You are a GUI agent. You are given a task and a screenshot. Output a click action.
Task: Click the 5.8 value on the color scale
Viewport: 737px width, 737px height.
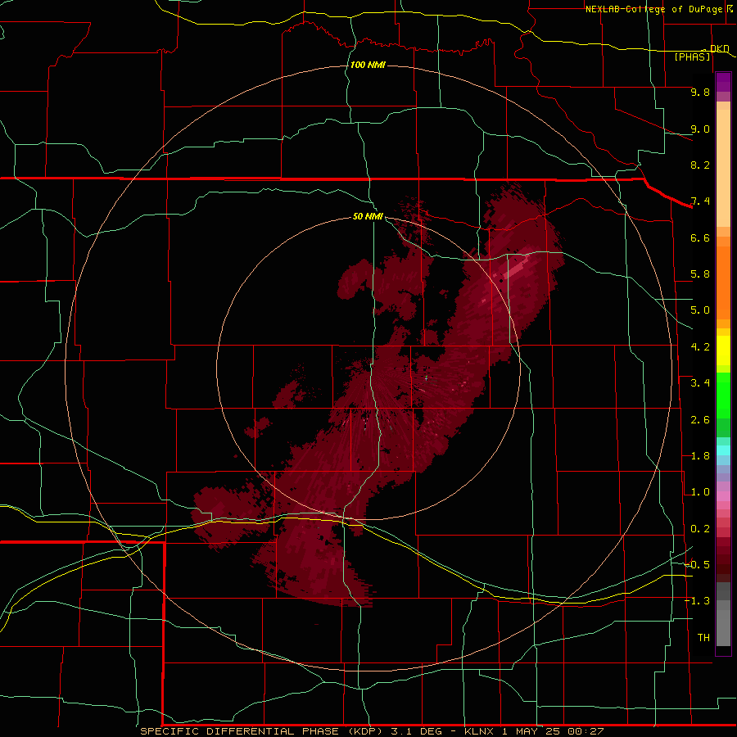700,274
